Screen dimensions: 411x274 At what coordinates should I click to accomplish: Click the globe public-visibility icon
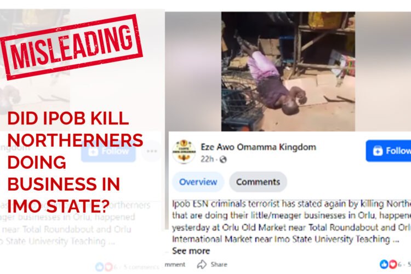pyautogui.click(x=223, y=159)
